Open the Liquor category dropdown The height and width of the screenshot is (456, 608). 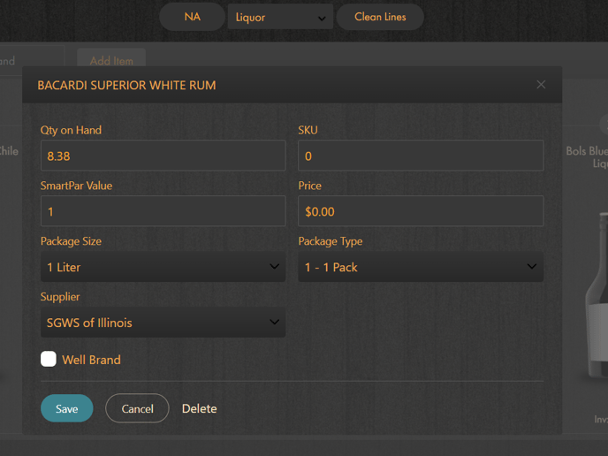[280, 17]
